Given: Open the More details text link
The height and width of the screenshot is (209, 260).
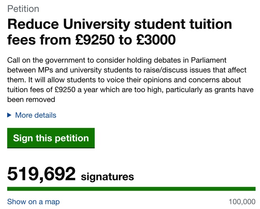Looking at the screenshot, I should coord(36,115).
